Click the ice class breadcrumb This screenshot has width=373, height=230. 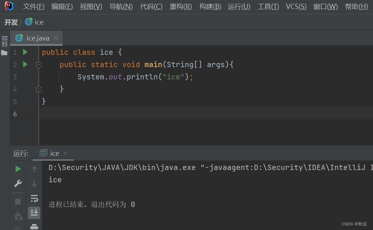coord(34,22)
